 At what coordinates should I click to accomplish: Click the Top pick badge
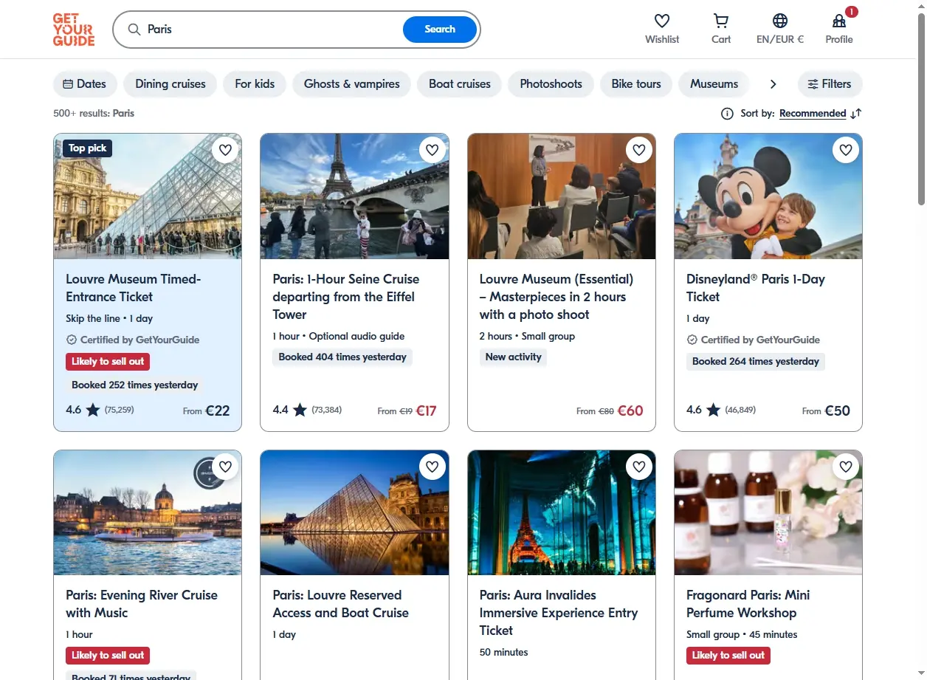(x=87, y=148)
